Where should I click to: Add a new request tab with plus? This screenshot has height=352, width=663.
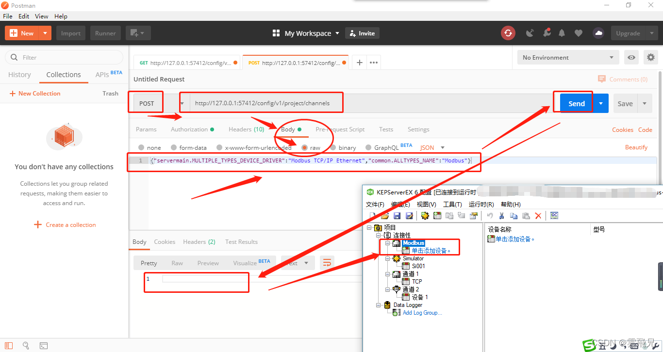point(360,63)
